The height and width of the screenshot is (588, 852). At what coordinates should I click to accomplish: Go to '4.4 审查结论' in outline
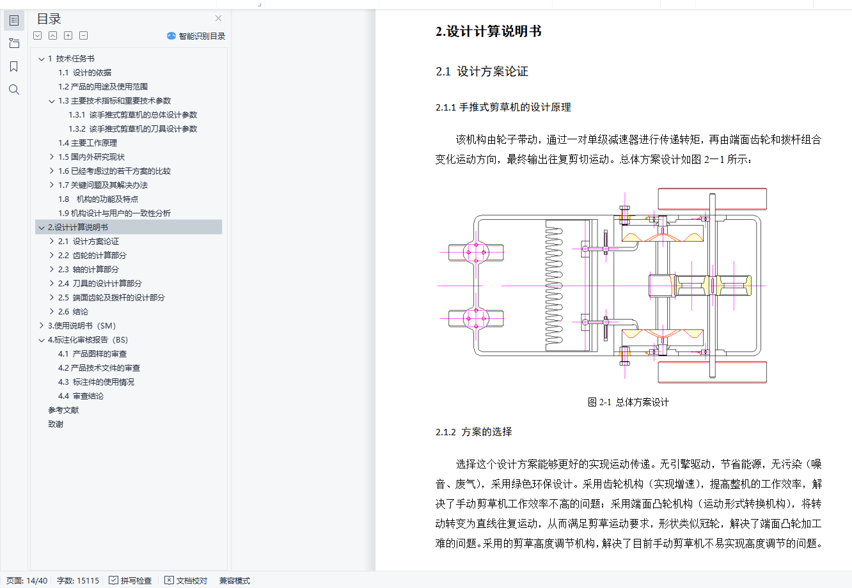[x=81, y=396]
